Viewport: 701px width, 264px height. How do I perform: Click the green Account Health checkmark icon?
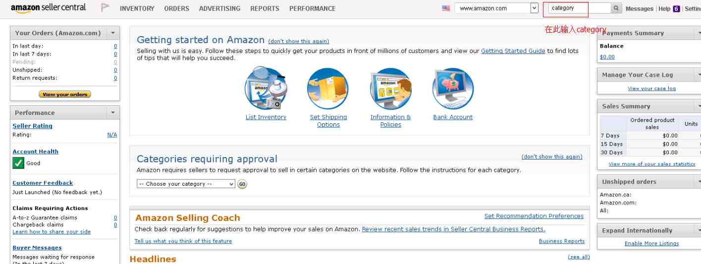click(x=18, y=163)
